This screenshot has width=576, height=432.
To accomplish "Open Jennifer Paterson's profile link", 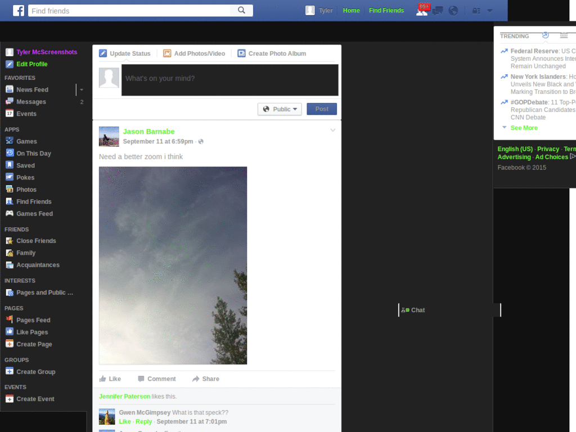I will pyautogui.click(x=124, y=397).
